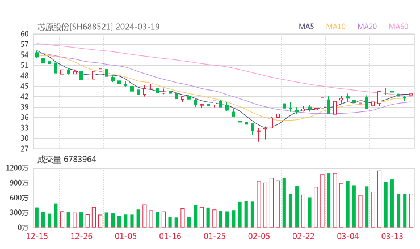420x249 pixels.
Task: Click the 57 price axis label
Action: (24, 44)
